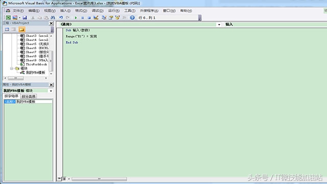Click the code window horizontal scrollbar thumb
The height and width of the screenshot is (184, 327).
[99, 179]
